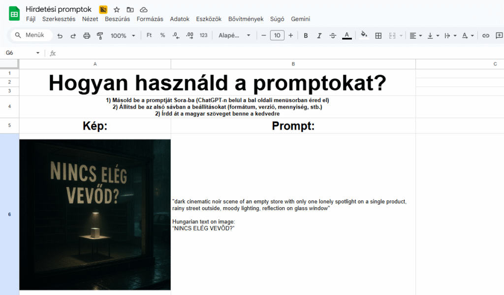Toggle bold formatting
The height and width of the screenshot is (295, 504).
click(306, 36)
